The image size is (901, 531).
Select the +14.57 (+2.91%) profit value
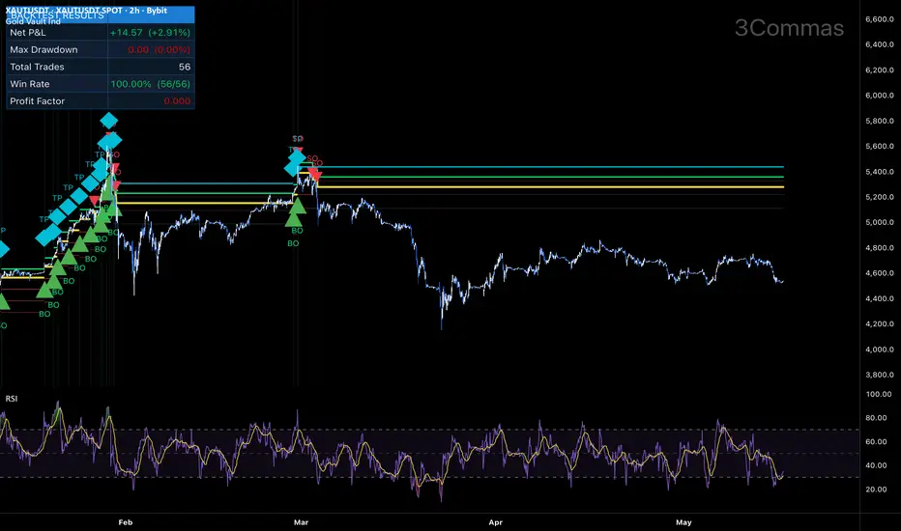150,33
